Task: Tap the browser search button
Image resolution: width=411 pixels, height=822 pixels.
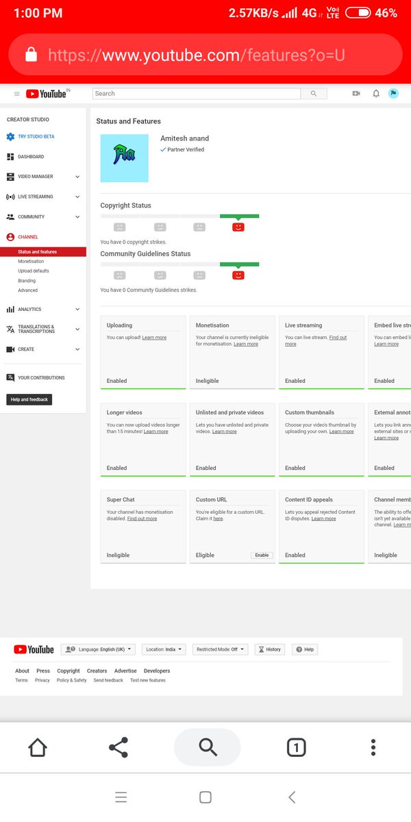Action: pos(208,747)
